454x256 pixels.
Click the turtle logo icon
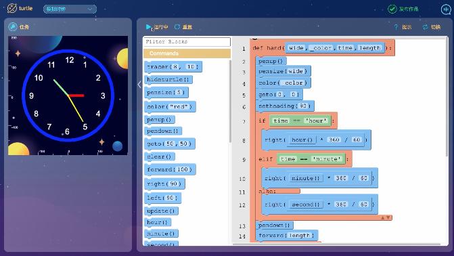click(12, 8)
